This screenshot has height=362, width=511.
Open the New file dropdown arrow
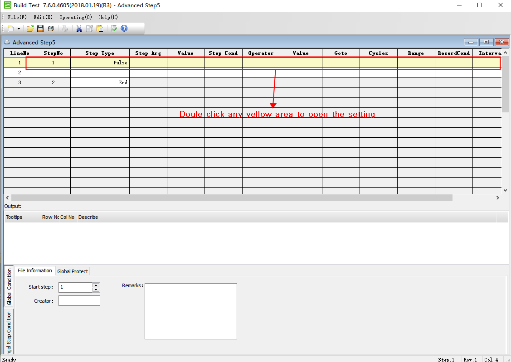tap(19, 29)
